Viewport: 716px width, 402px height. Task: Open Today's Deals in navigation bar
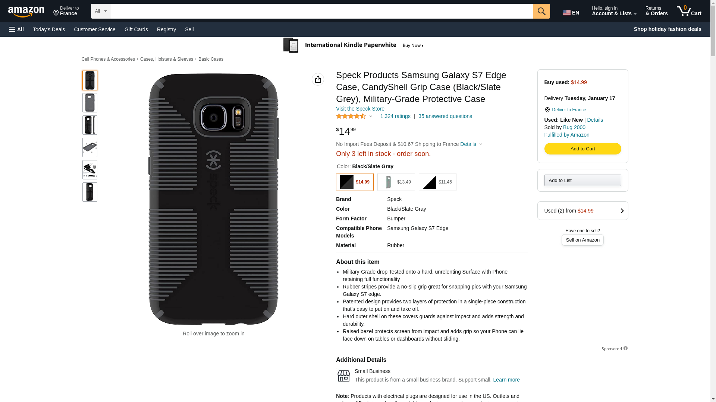pos(49,29)
